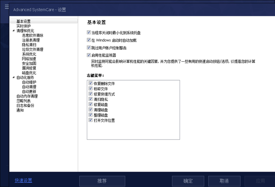The width and height of the screenshot is (275, 187).
Task: Open the hamburger menu icon
Action: (7, 7)
